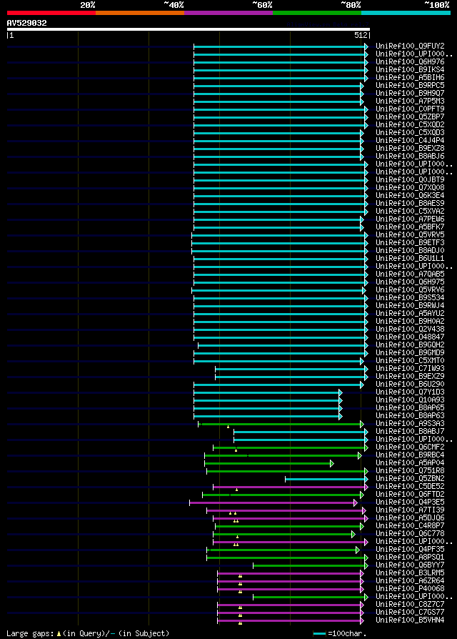Viewport: 457px width, 639px height.
Task: Select the query name AV529032
Action: click(27, 23)
